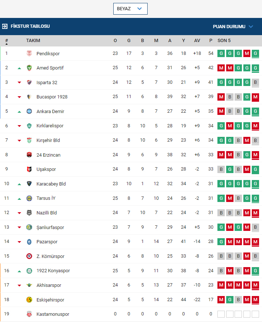262x322 pixels.
Task: Sort table by the # column arrow
Action: click(x=7, y=44)
